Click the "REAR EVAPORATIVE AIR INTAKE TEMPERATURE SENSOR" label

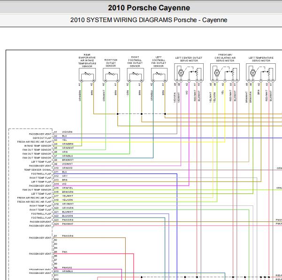87,61
